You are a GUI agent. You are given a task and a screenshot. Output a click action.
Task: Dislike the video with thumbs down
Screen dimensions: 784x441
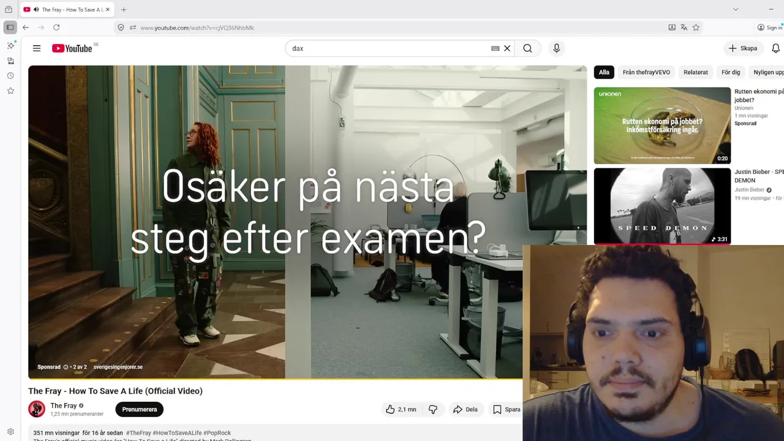click(x=432, y=409)
